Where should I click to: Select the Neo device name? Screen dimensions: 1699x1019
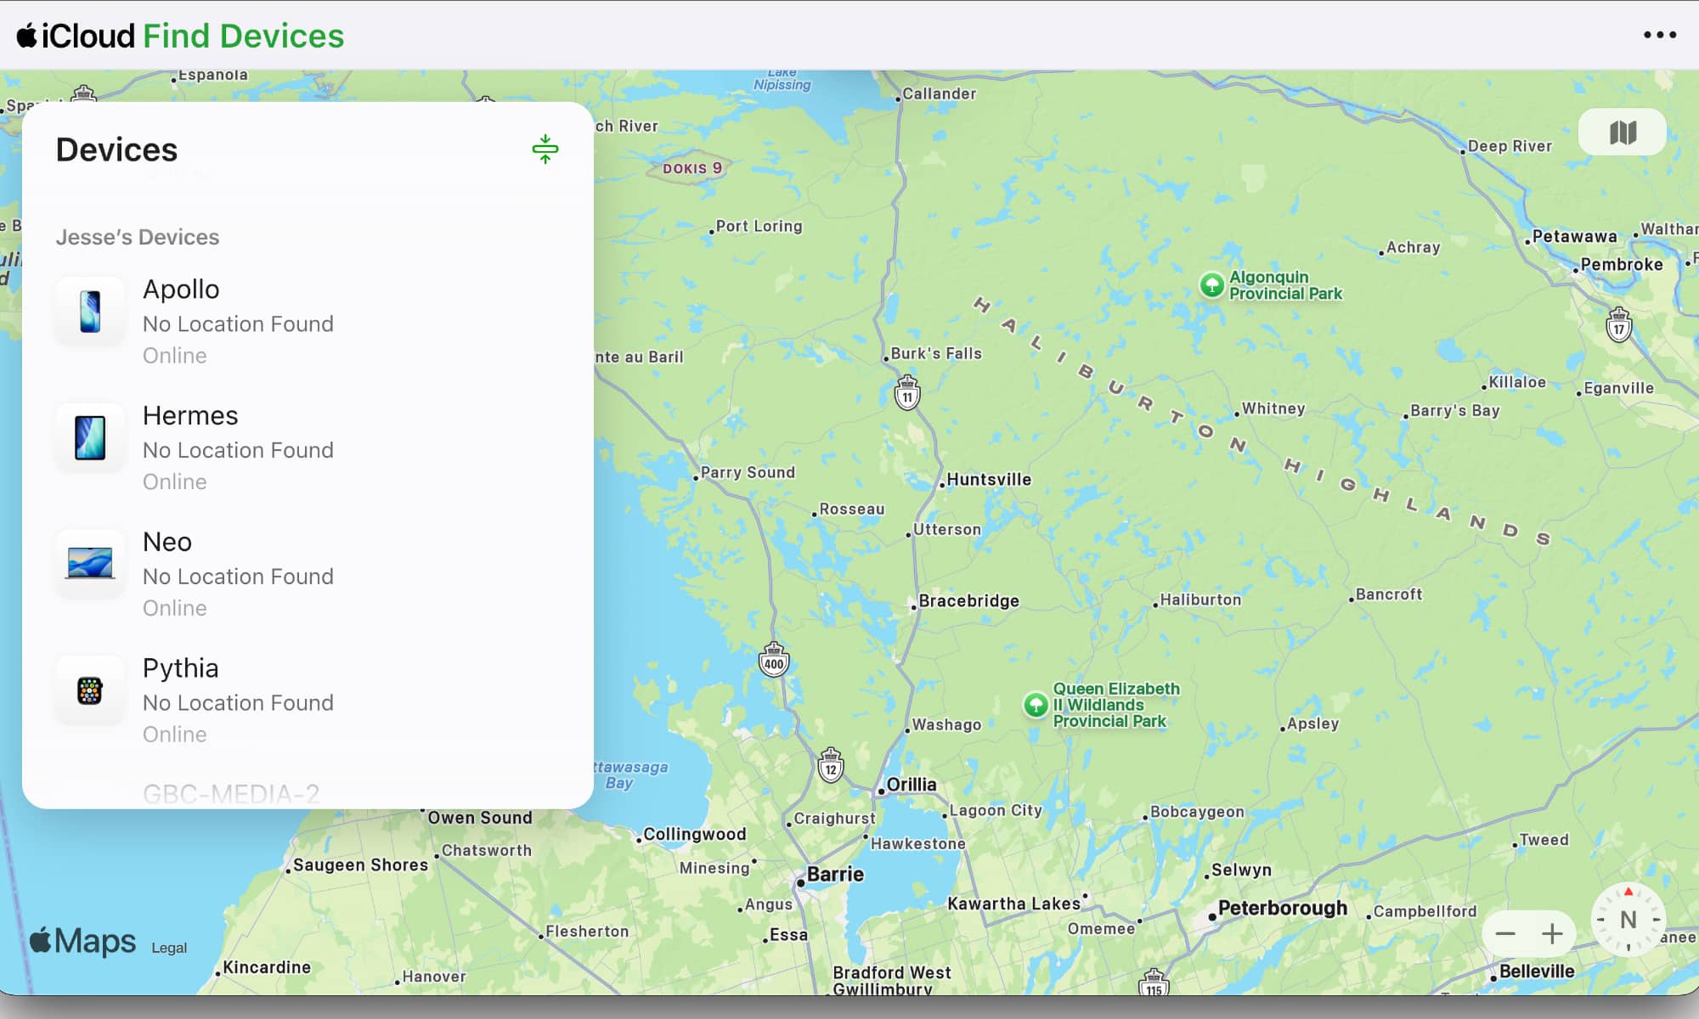167,542
